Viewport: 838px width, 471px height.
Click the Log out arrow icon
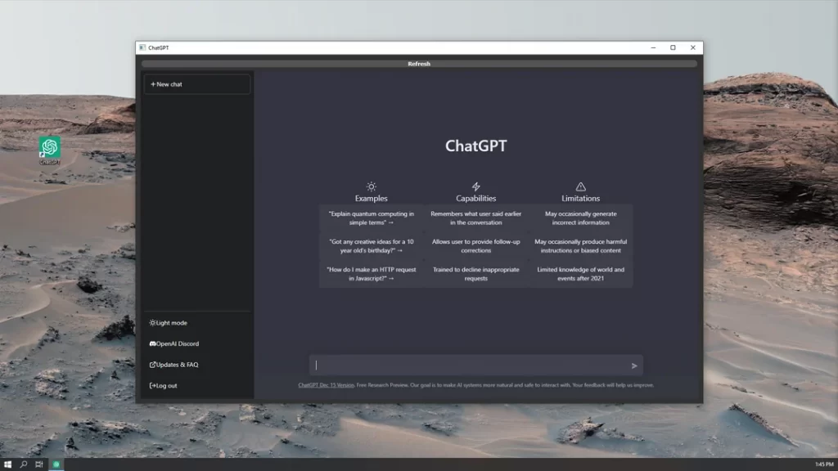pyautogui.click(x=152, y=386)
